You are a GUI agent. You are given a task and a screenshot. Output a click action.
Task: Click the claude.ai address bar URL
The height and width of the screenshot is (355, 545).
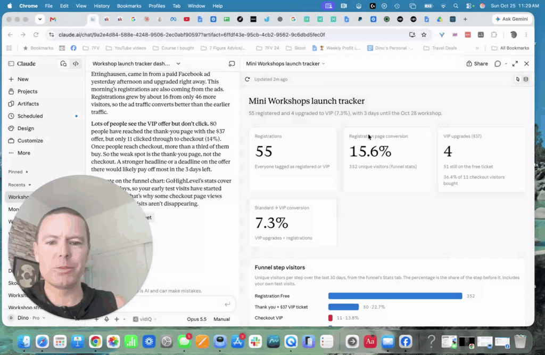tap(192, 35)
